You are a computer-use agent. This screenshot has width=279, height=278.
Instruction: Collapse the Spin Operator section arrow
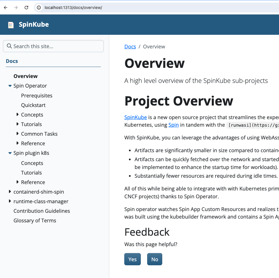(10, 86)
